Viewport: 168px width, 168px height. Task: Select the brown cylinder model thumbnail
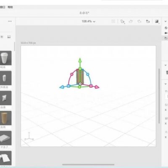(x=5, y=118)
